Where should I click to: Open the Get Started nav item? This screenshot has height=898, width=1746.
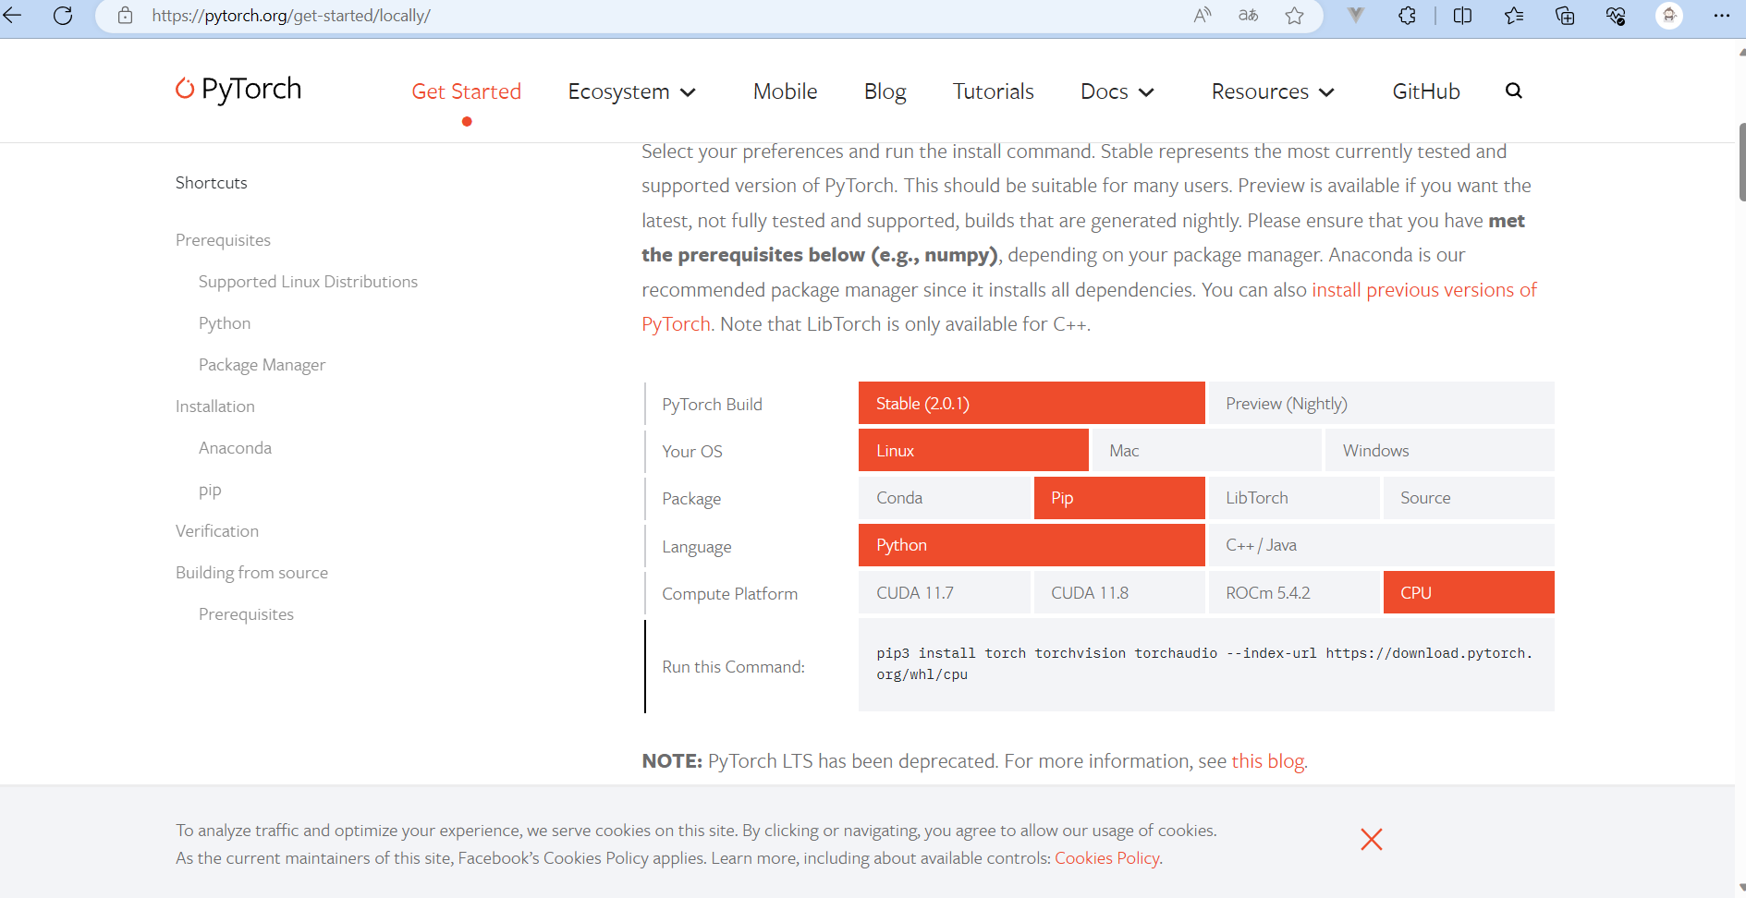coord(466,91)
